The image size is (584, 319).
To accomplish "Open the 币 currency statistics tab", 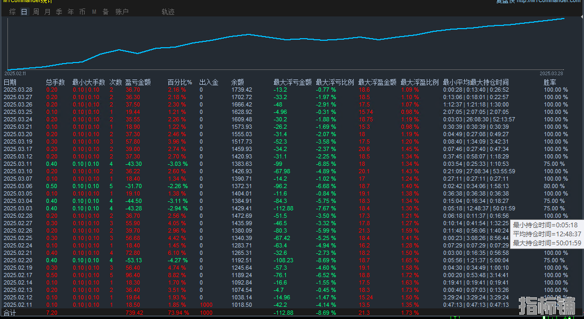I will point(82,12).
